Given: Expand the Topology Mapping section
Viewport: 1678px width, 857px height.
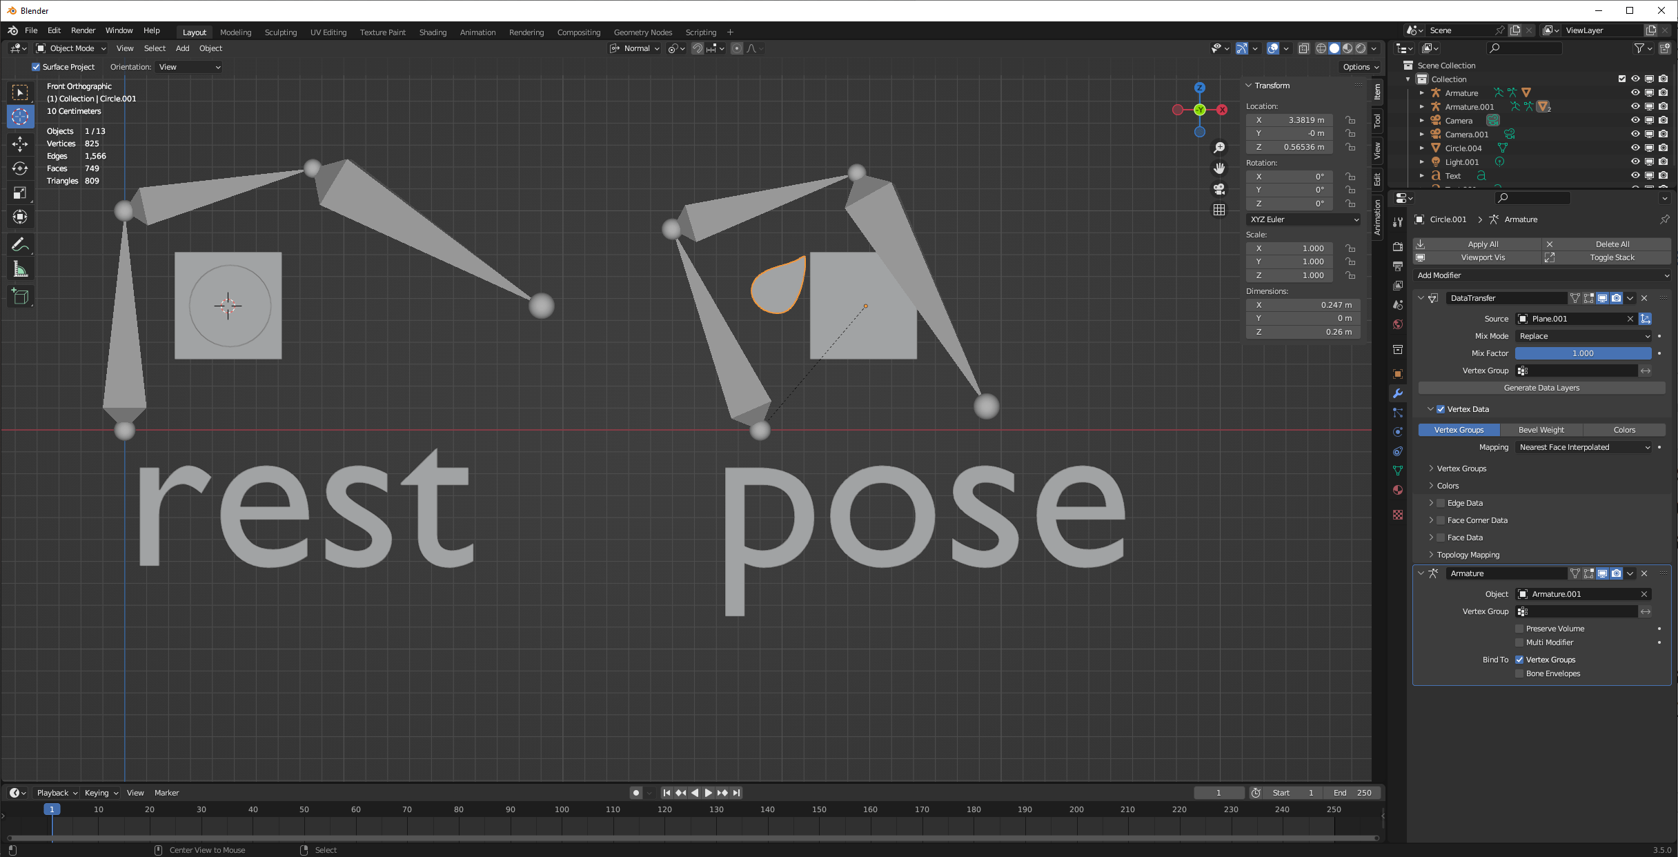Looking at the screenshot, I should tap(1468, 555).
